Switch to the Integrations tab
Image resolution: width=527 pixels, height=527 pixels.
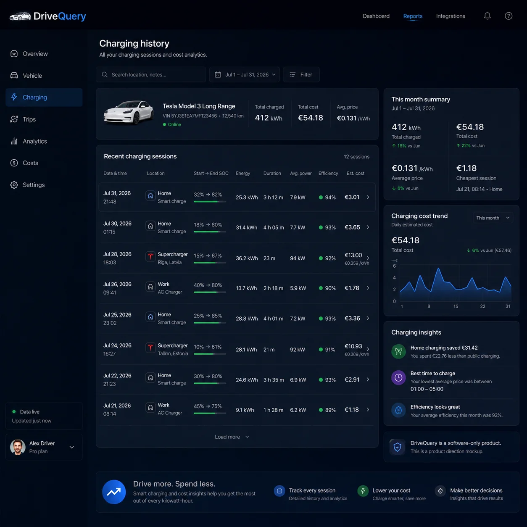451,16
